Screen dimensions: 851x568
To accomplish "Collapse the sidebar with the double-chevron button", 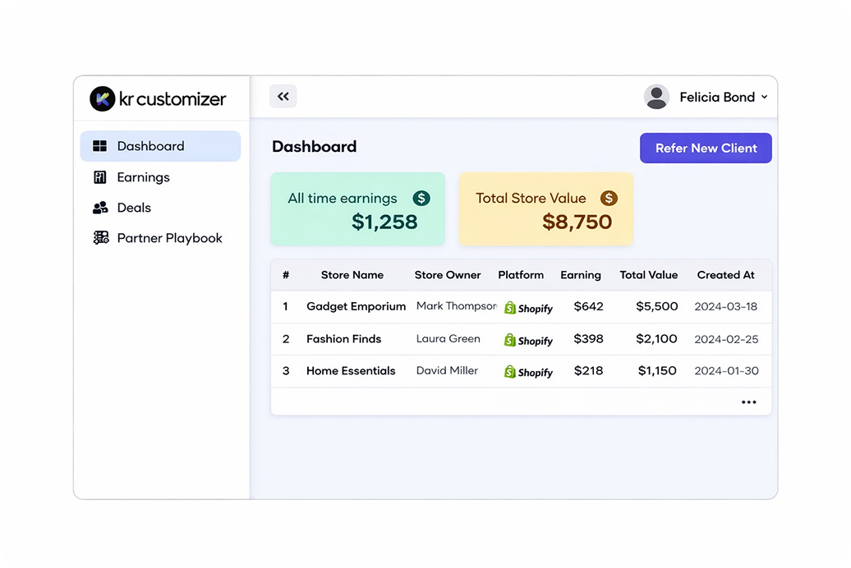I will tap(283, 96).
